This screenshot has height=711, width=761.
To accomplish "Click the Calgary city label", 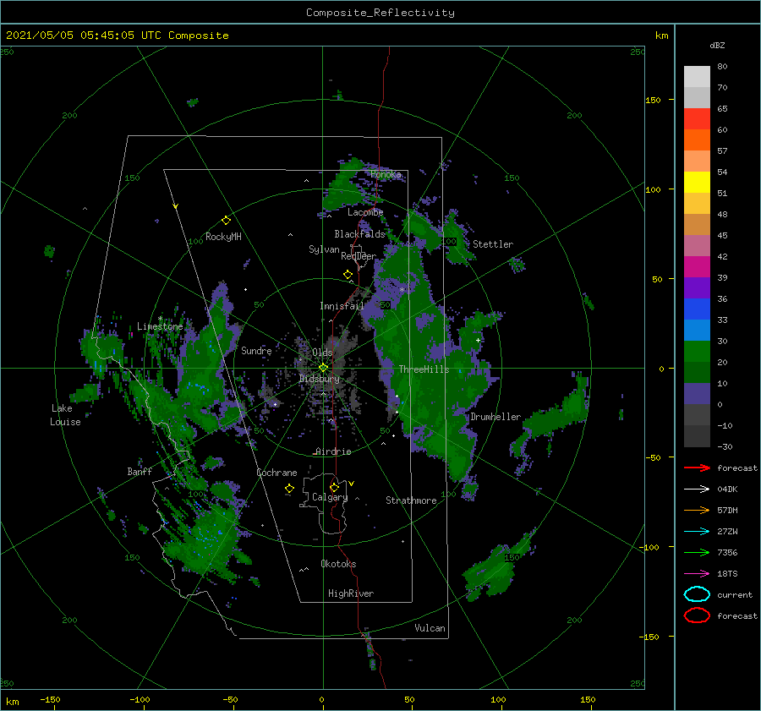I will [330, 497].
